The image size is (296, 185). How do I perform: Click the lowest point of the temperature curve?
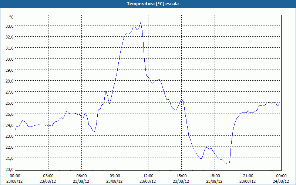(x=226, y=163)
